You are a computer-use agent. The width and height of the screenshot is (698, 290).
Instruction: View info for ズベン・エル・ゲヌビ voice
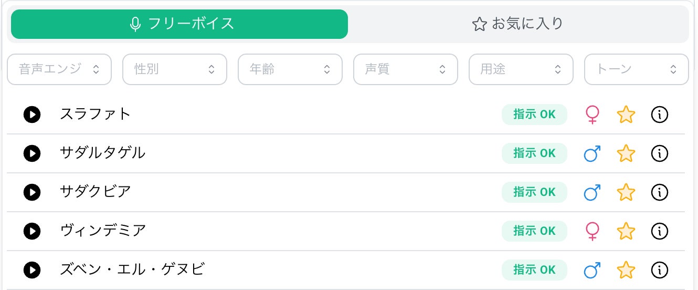[659, 270]
